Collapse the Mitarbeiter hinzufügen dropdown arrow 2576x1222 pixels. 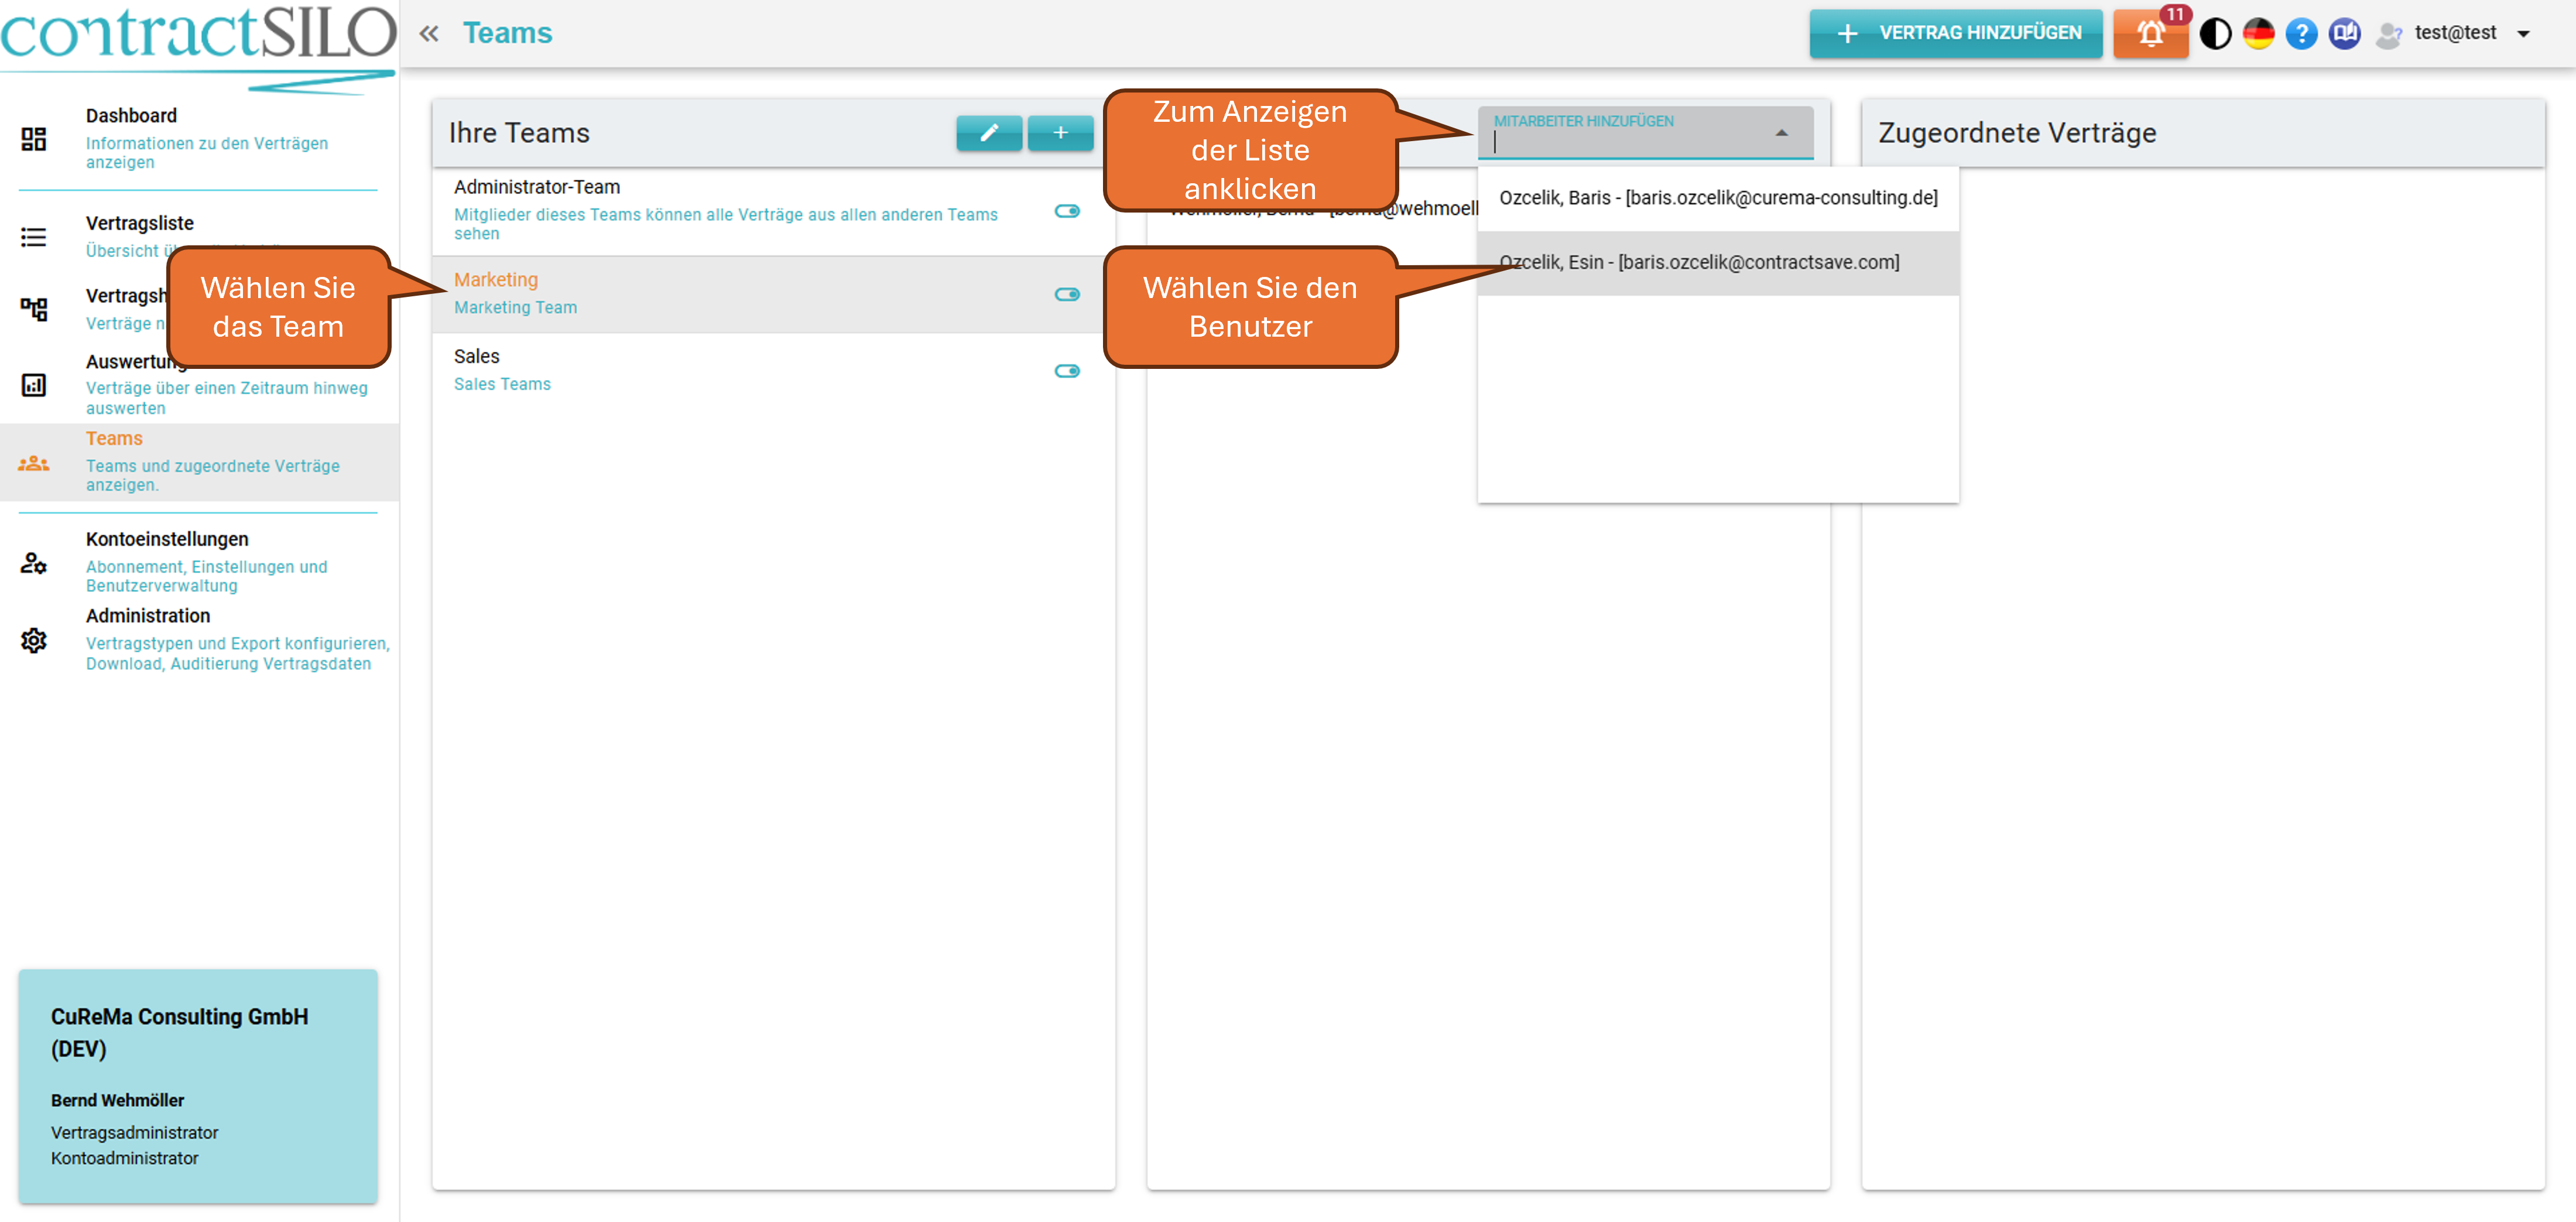click(x=1781, y=133)
